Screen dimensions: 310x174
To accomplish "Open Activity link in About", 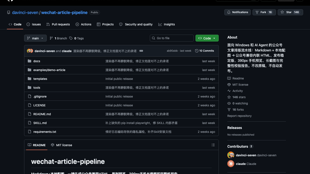I will 235,91.
